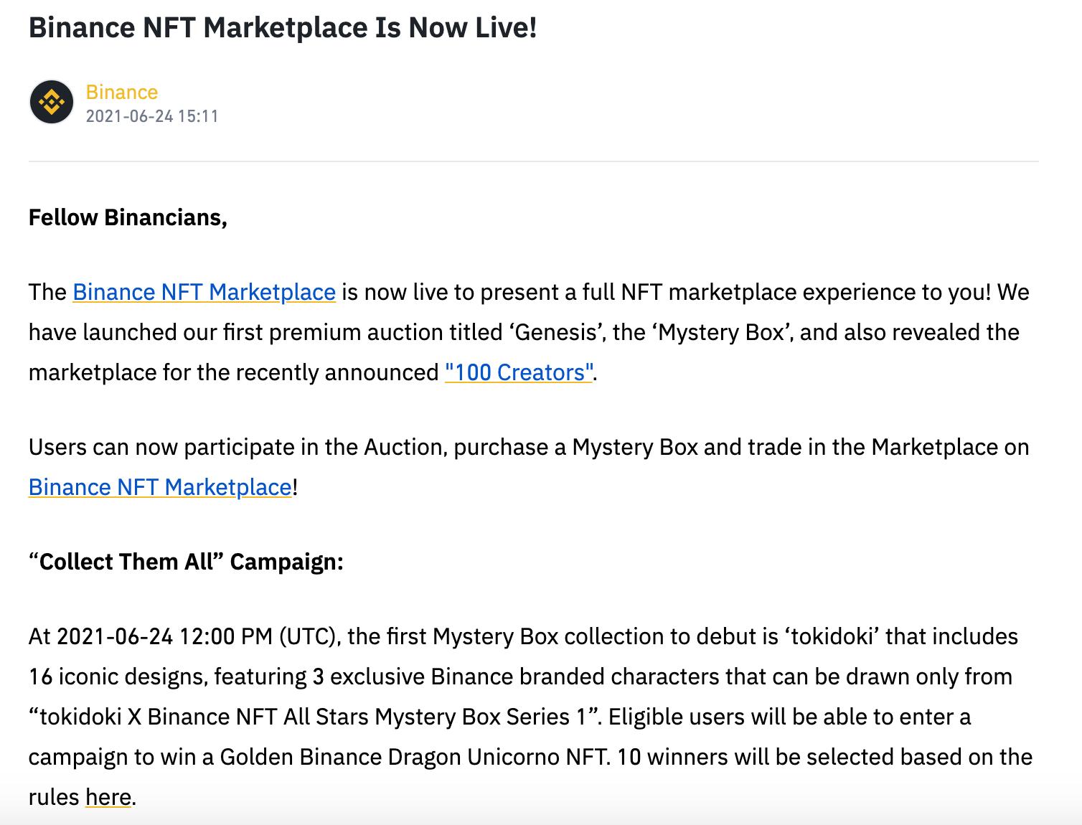Click the 2021-06-24 15:11 post timestamp
The image size is (1082, 825).
coord(151,116)
